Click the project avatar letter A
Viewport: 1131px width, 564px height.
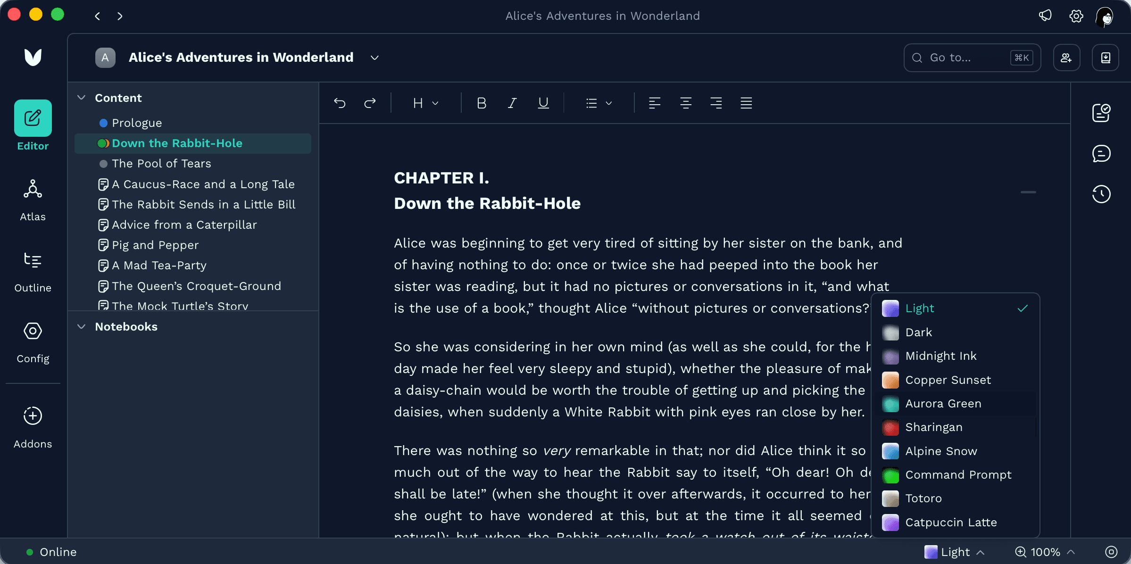tap(105, 58)
